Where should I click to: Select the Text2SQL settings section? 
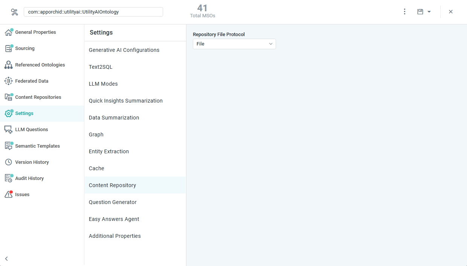135,67
